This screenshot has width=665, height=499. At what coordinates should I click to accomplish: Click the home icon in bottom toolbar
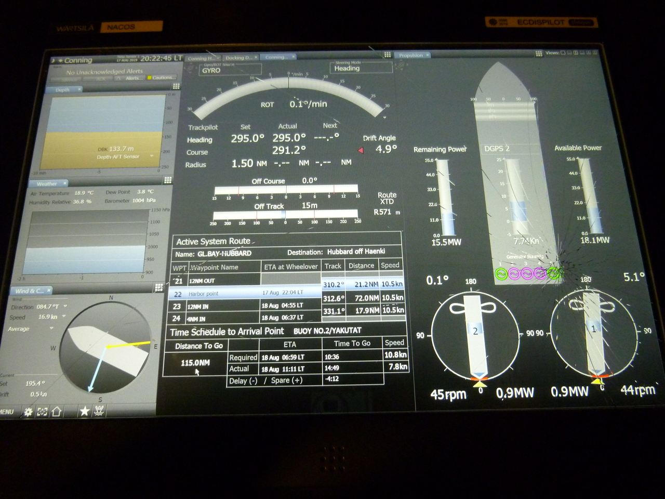click(57, 412)
